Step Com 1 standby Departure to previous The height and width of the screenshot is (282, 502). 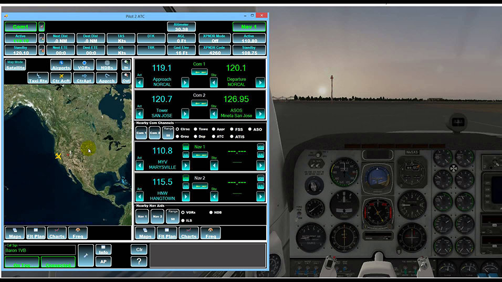pyautogui.click(x=214, y=82)
